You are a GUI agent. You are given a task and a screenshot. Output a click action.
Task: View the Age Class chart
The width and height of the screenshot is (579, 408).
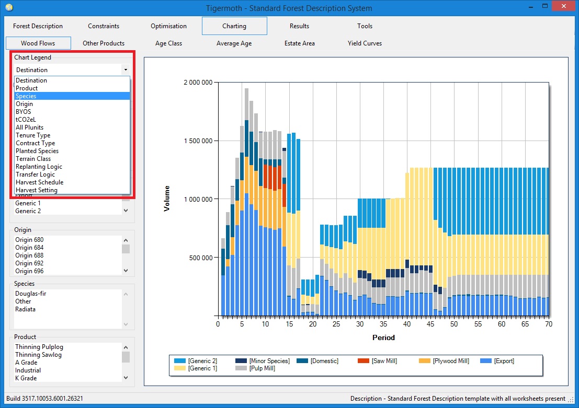coord(168,43)
